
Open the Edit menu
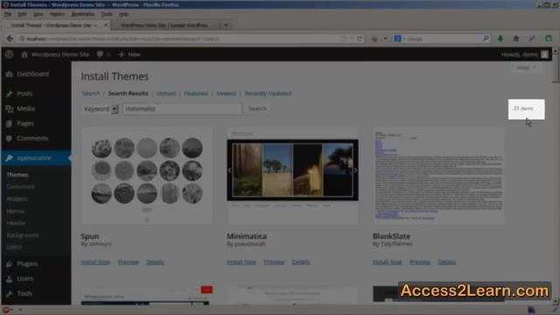coord(22,14)
